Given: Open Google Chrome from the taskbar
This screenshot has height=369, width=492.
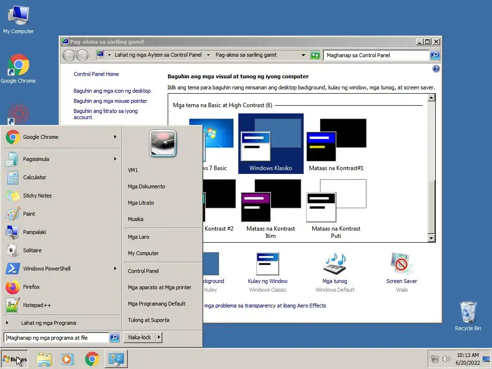Looking at the screenshot, I should [x=92, y=359].
